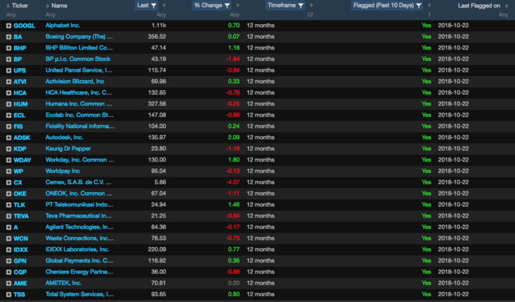
Task: Click the OKE ticker symbol
Action: pyautogui.click(x=20, y=194)
